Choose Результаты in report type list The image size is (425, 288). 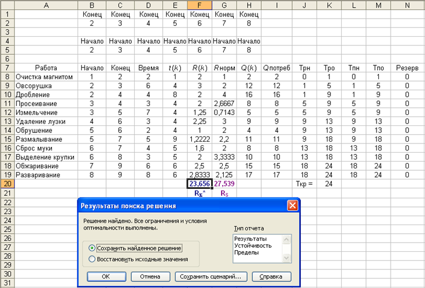click(x=250, y=238)
